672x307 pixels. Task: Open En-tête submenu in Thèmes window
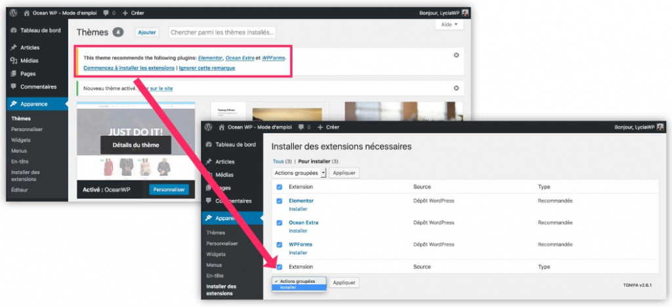[20, 161]
